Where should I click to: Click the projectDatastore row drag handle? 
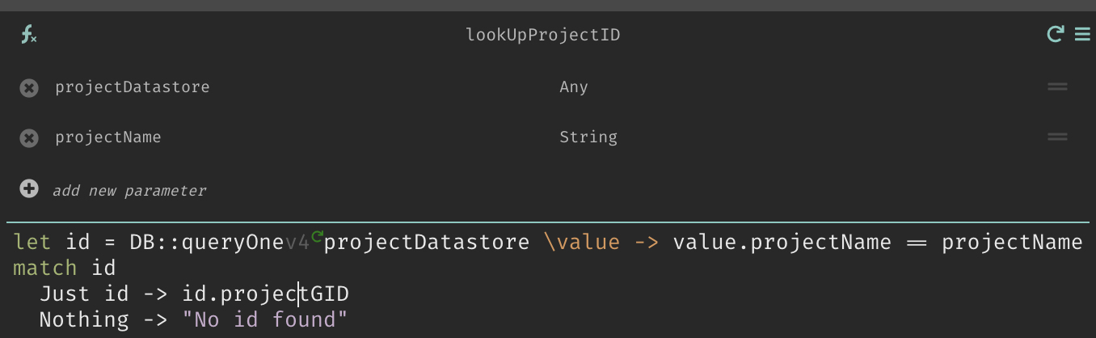click(1057, 87)
